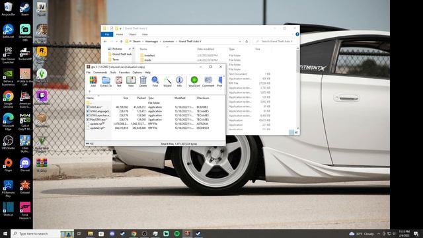Open the File tab in File Explorer
423x238 pixels.
(107, 34)
